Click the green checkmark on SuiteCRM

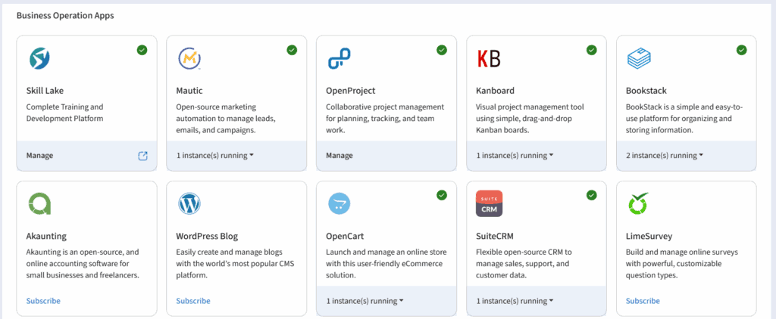592,195
